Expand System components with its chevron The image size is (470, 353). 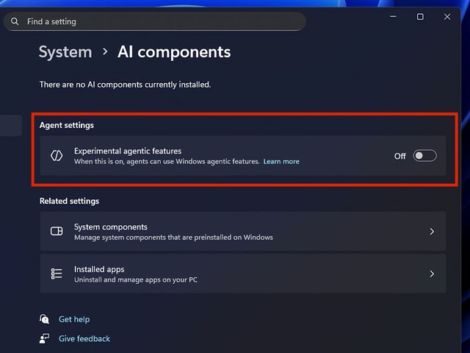(432, 232)
